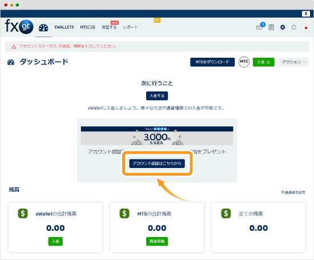Click the MT5の合計残高 label
The image size is (314, 260).
point(154,214)
